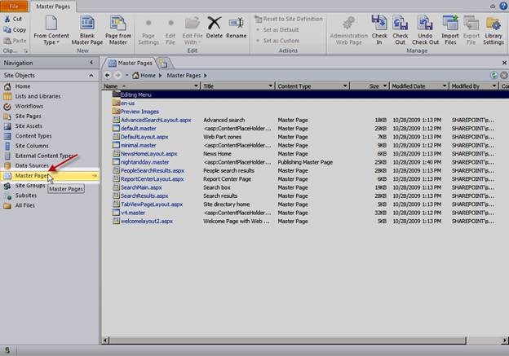Viewport: 509px width, 356px height.
Task: Open the Preview Images folder
Action: click(139, 112)
